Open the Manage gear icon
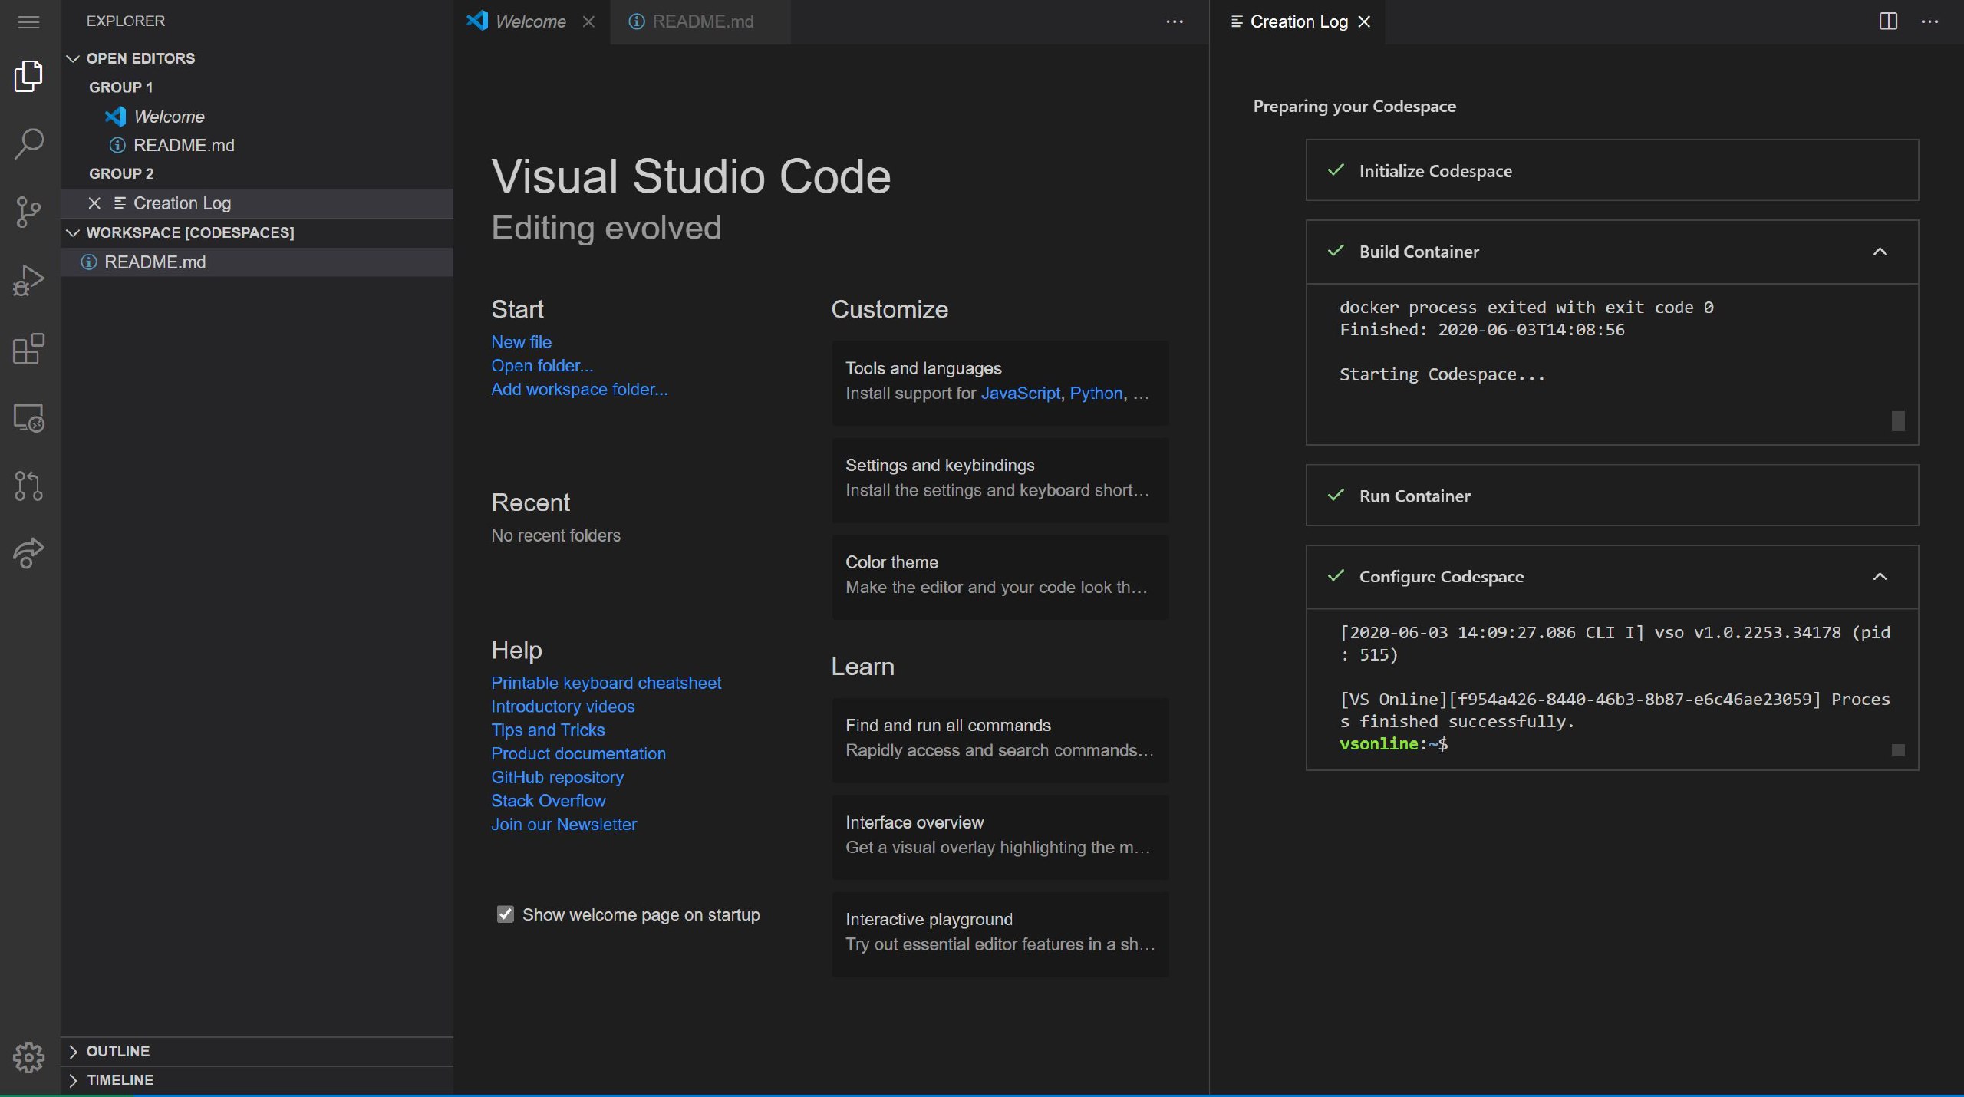This screenshot has height=1097, width=1964. pyautogui.click(x=28, y=1057)
